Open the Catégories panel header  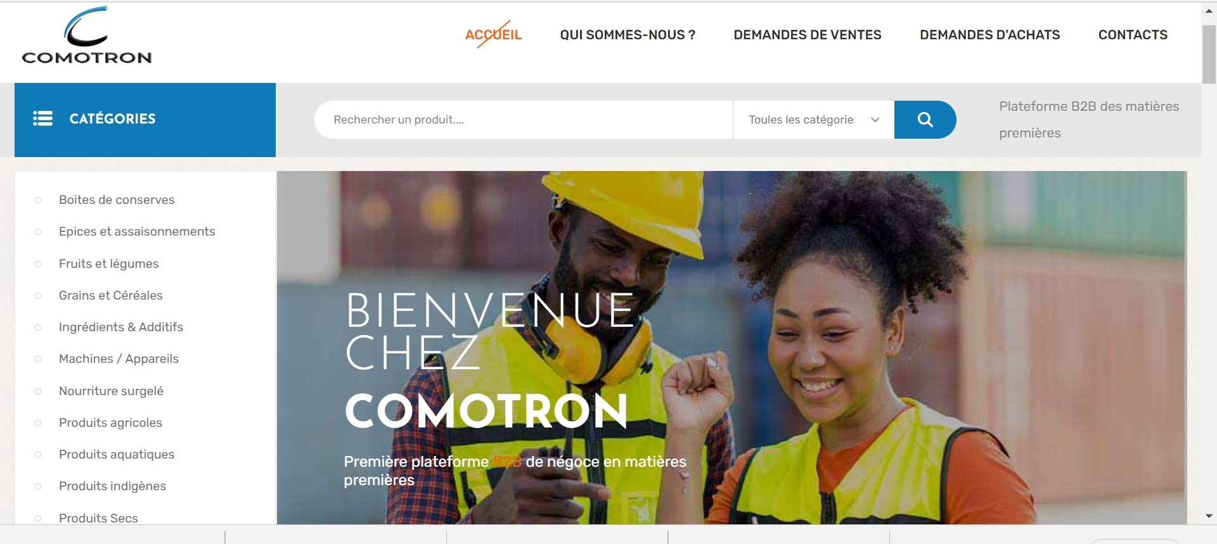[x=145, y=120]
